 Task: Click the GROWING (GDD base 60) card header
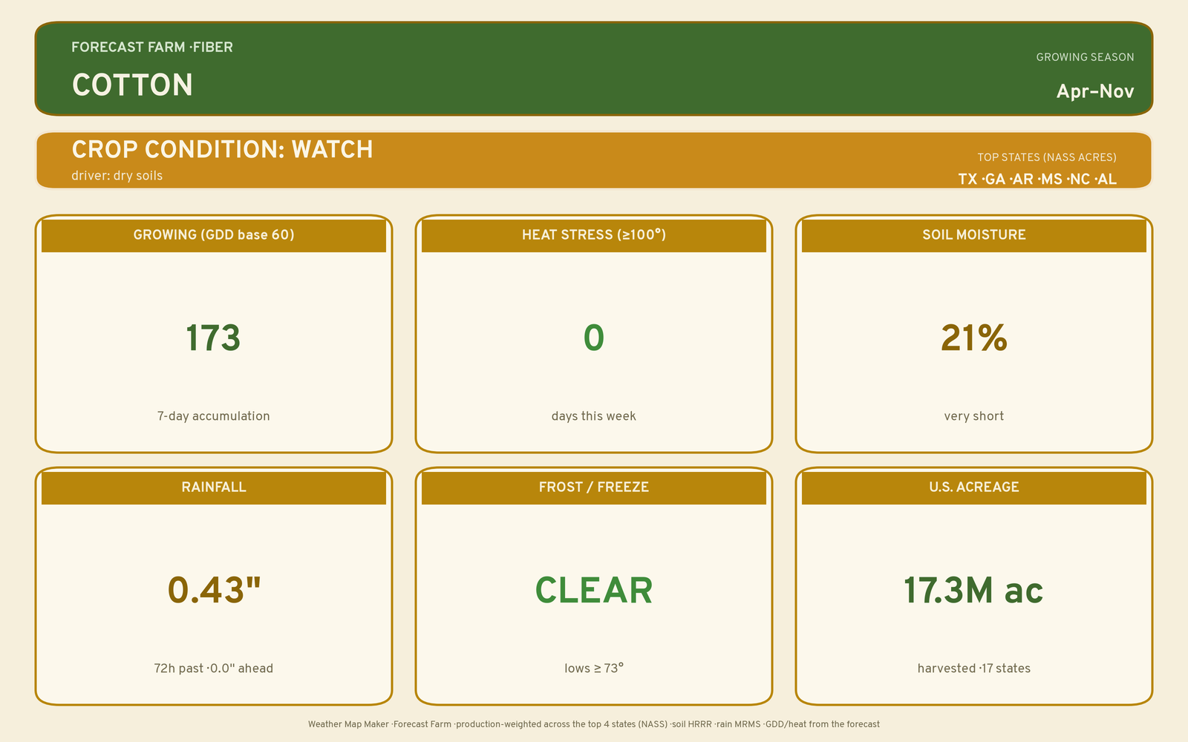click(214, 234)
